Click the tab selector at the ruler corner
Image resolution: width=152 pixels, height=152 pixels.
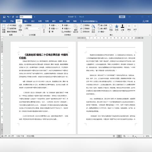(x=2, y=38)
